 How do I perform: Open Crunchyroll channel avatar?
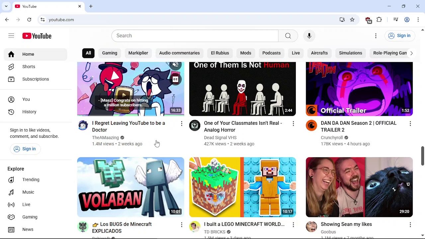click(x=311, y=125)
